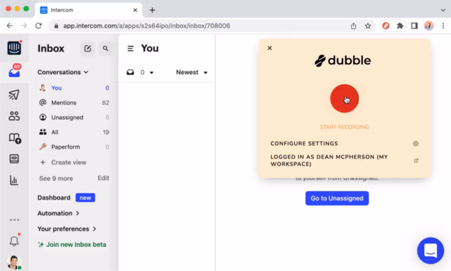Open the Intercom messenger chat bubble
Image resolution: width=451 pixels, height=271 pixels.
[430, 250]
